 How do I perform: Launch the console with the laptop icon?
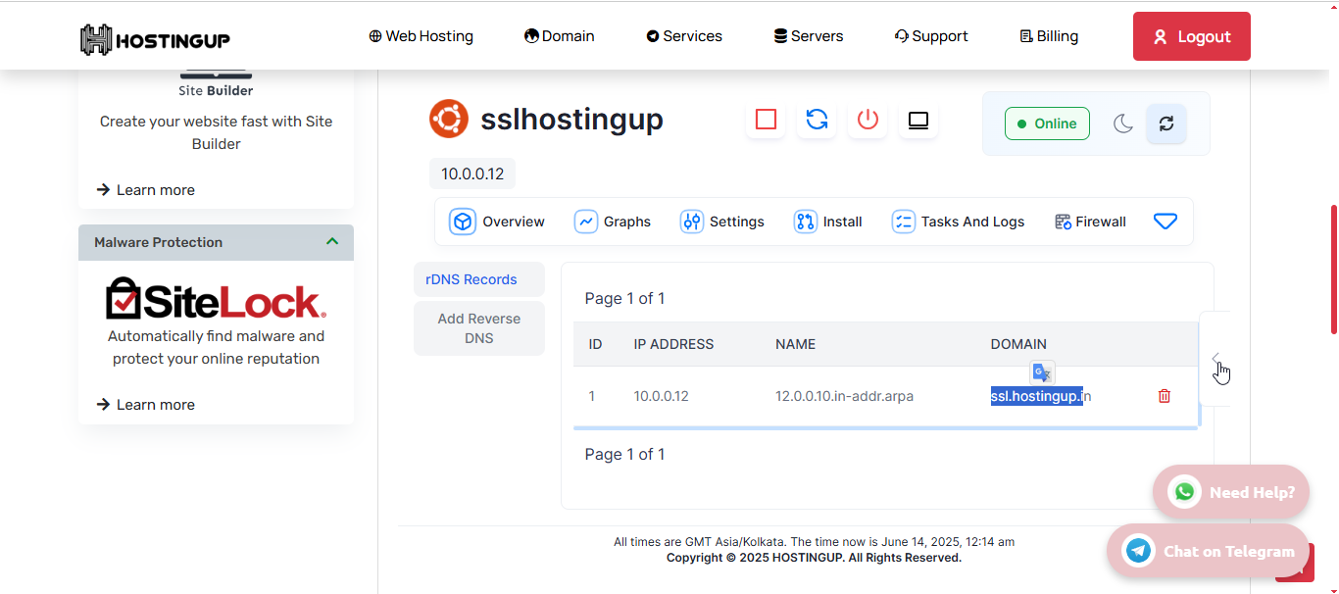(918, 120)
